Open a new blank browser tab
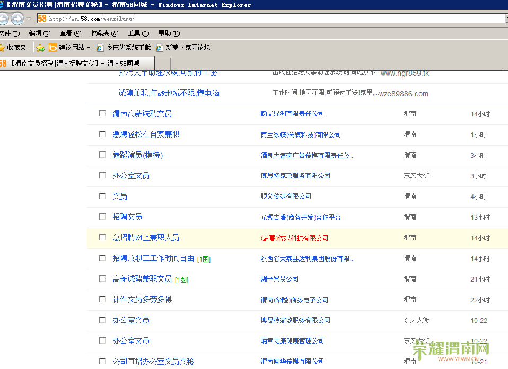508x369 pixels. (x=163, y=63)
